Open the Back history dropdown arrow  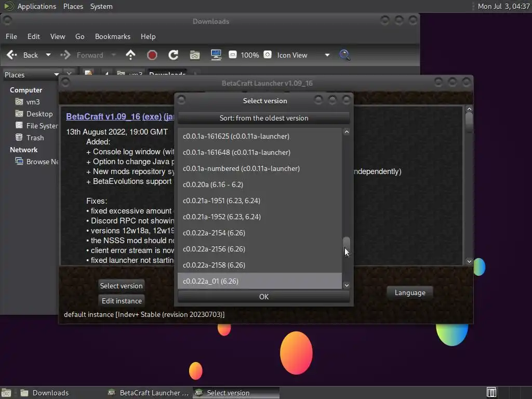(x=48, y=55)
